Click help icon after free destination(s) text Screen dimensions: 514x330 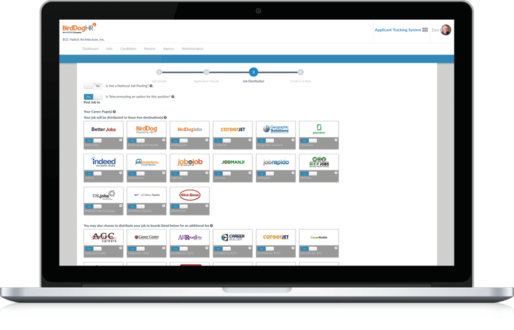165,117
